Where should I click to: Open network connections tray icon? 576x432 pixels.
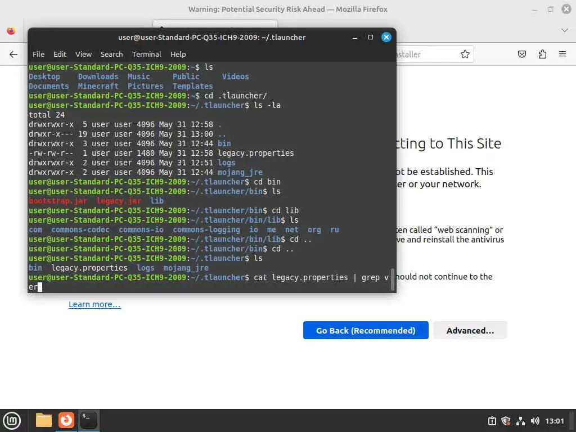click(520, 421)
